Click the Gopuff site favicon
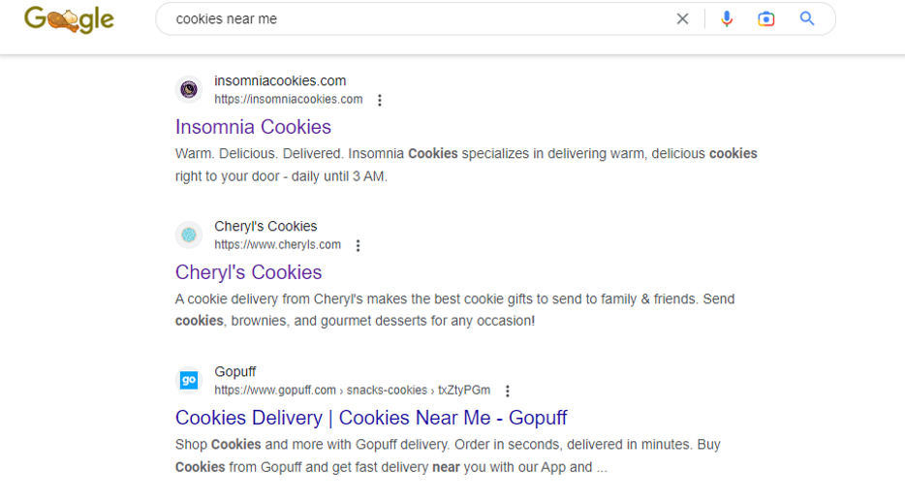Image resolution: width=905 pixels, height=502 pixels. tap(189, 380)
